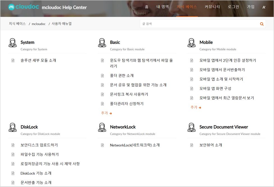The height and width of the screenshot is (187, 274).
Task: Open article 모바일 앱 소개 및 시작하기
Action: coord(221,79)
